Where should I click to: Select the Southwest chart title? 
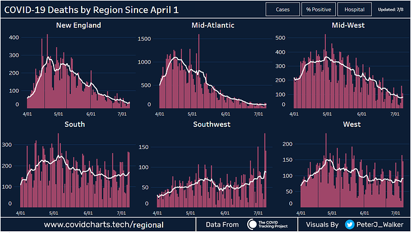pyautogui.click(x=212, y=124)
